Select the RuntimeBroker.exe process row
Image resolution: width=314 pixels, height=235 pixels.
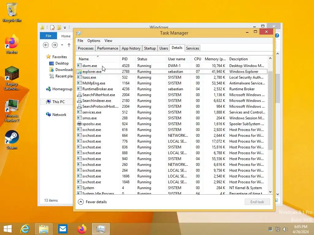172,89
